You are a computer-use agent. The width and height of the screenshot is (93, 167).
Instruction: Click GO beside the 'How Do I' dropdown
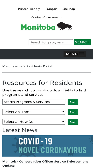(73, 122)
